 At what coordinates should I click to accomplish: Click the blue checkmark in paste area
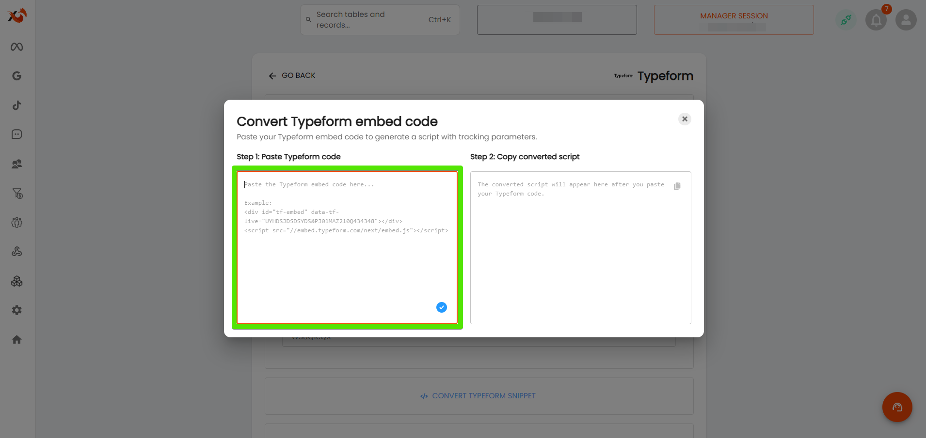coord(441,307)
